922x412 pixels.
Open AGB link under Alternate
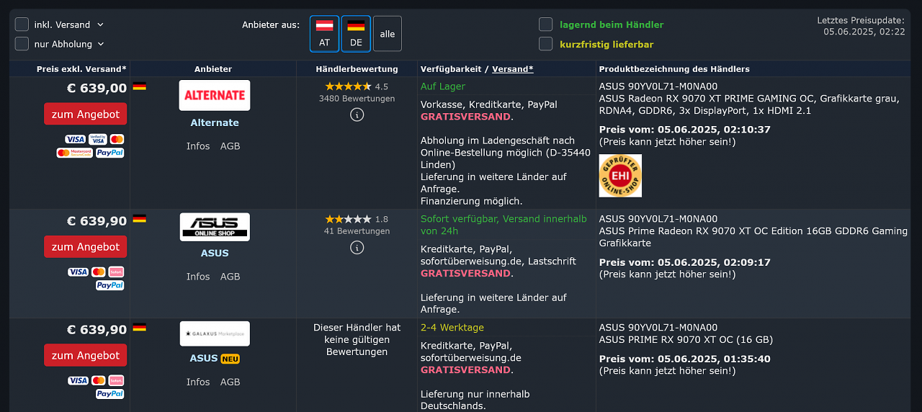[230, 146]
